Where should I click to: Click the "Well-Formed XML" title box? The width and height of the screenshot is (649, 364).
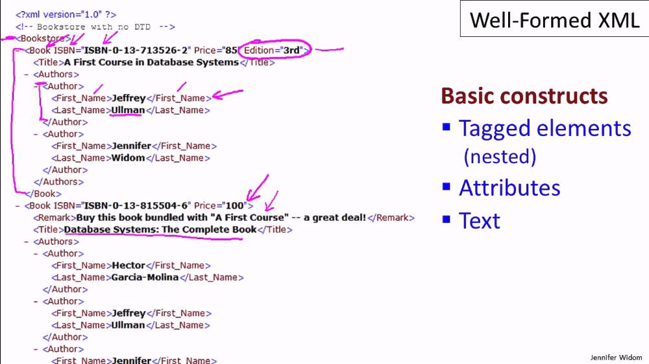click(555, 19)
